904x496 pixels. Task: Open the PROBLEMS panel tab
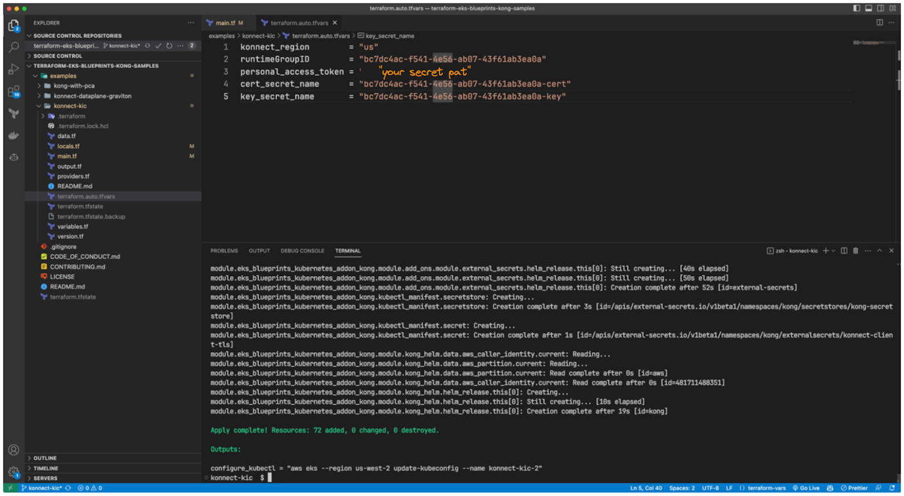tap(224, 250)
